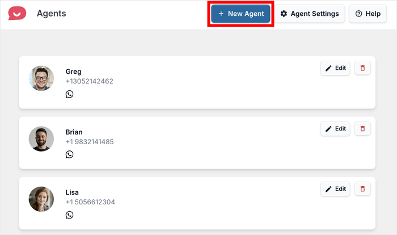Click Lisa's WhatsApp icon
This screenshot has height=235, width=397.
(x=69, y=215)
